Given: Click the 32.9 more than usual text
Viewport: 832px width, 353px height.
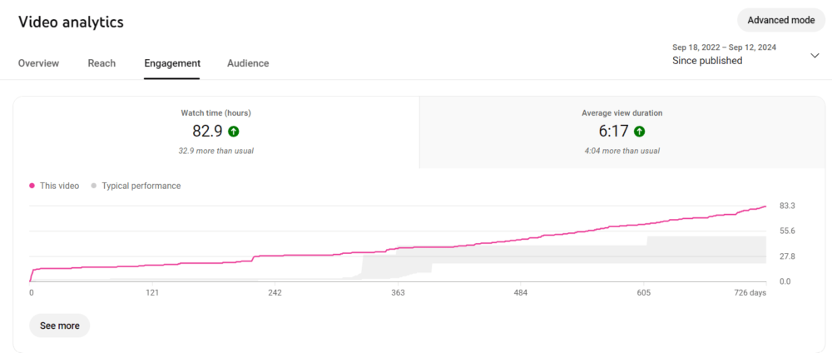Looking at the screenshot, I should [x=215, y=151].
